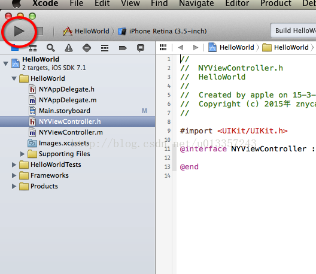Open related items grid menu
The width and height of the screenshot is (316, 274).
pos(163,47)
